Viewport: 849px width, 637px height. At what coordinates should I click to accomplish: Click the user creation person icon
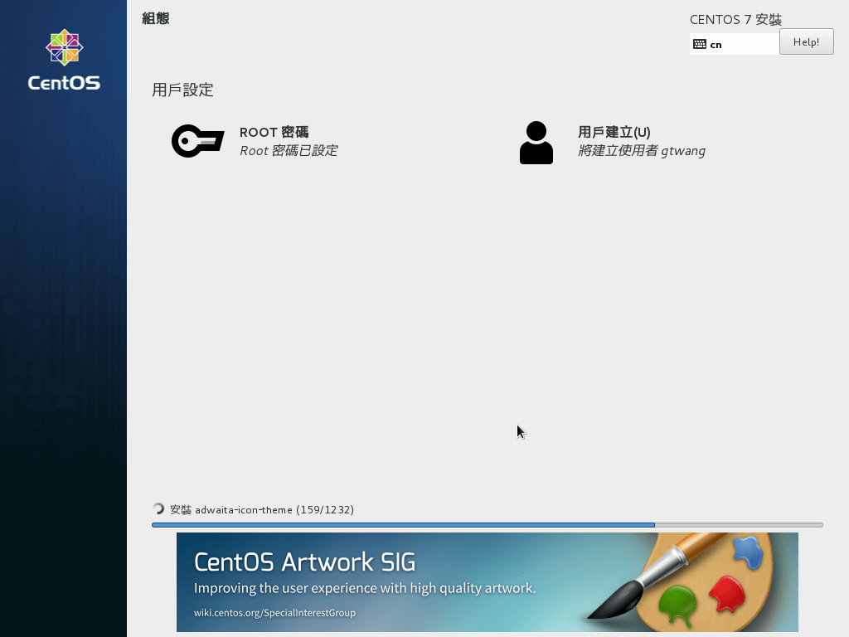coord(536,143)
